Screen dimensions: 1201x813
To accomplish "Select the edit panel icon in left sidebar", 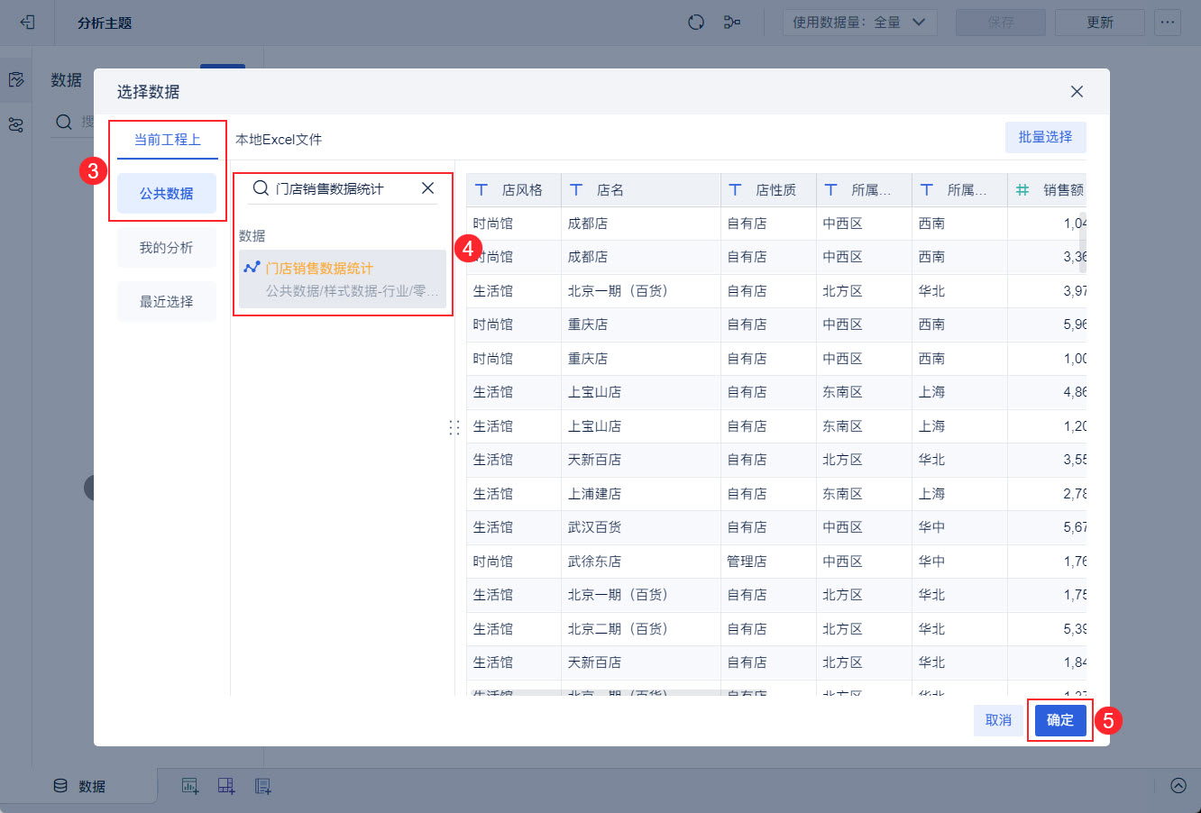I will click(x=16, y=80).
